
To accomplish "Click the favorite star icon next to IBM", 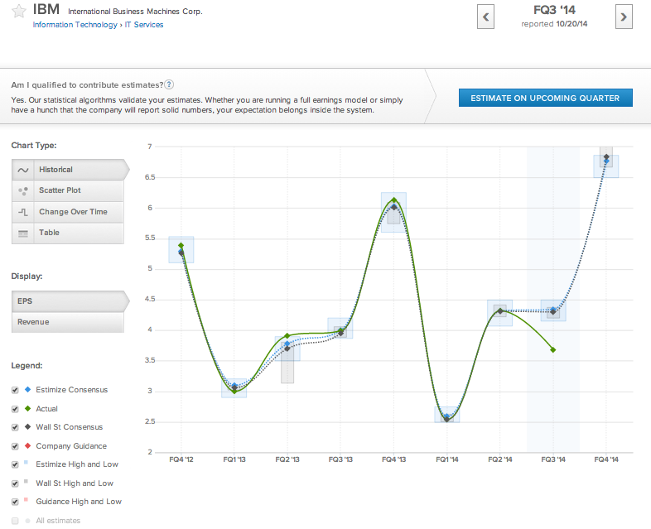I will point(17,12).
